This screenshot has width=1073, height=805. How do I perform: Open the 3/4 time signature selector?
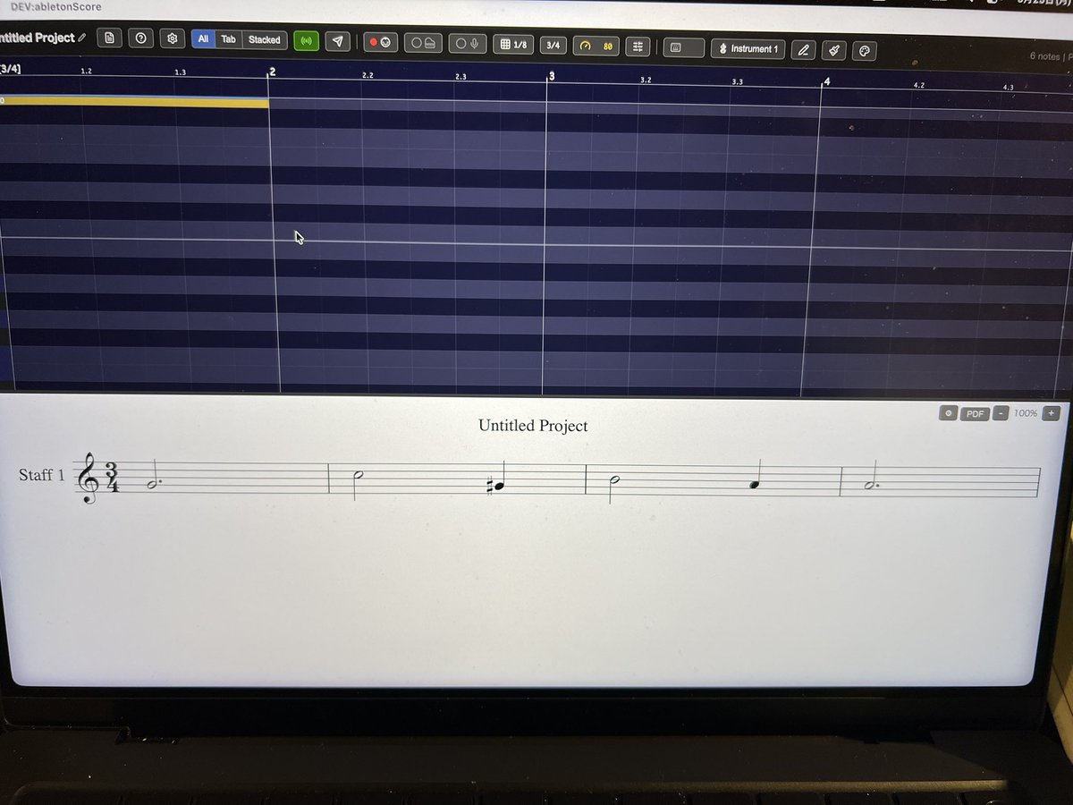(553, 45)
